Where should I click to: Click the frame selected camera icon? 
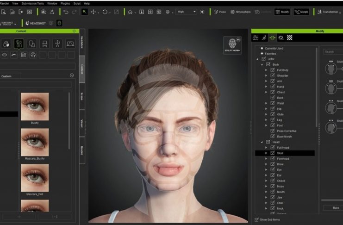[x=150, y=12]
